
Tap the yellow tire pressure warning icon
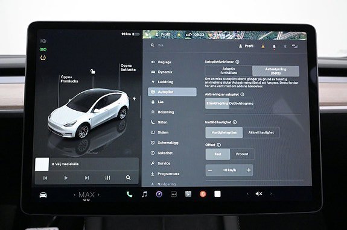43,58
